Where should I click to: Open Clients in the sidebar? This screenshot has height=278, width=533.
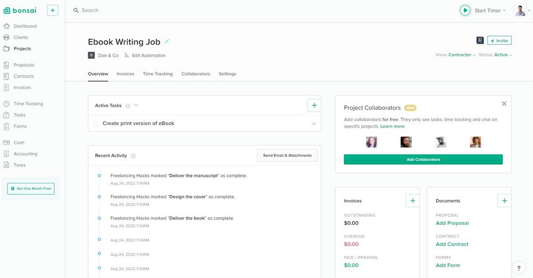(x=20, y=37)
